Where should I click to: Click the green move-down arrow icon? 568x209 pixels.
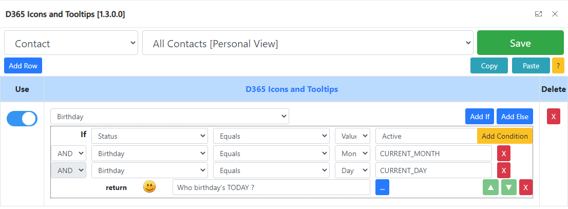pyautogui.click(x=508, y=187)
